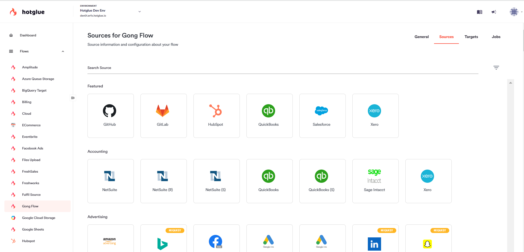Open the Flows menu item
524x252 pixels.
coord(24,51)
